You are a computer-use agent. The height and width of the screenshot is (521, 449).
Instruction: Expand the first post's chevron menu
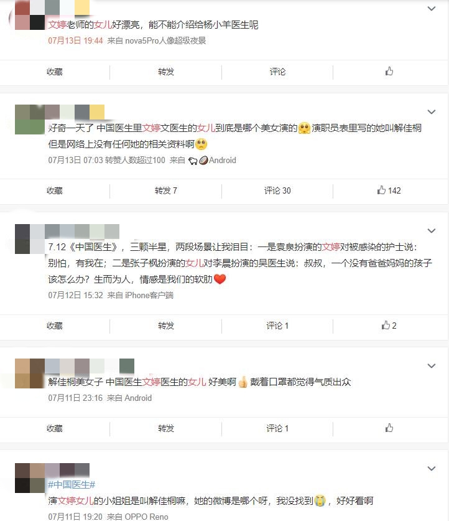coord(432,9)
